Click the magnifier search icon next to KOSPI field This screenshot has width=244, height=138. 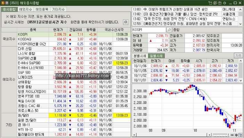click(169, 30)
